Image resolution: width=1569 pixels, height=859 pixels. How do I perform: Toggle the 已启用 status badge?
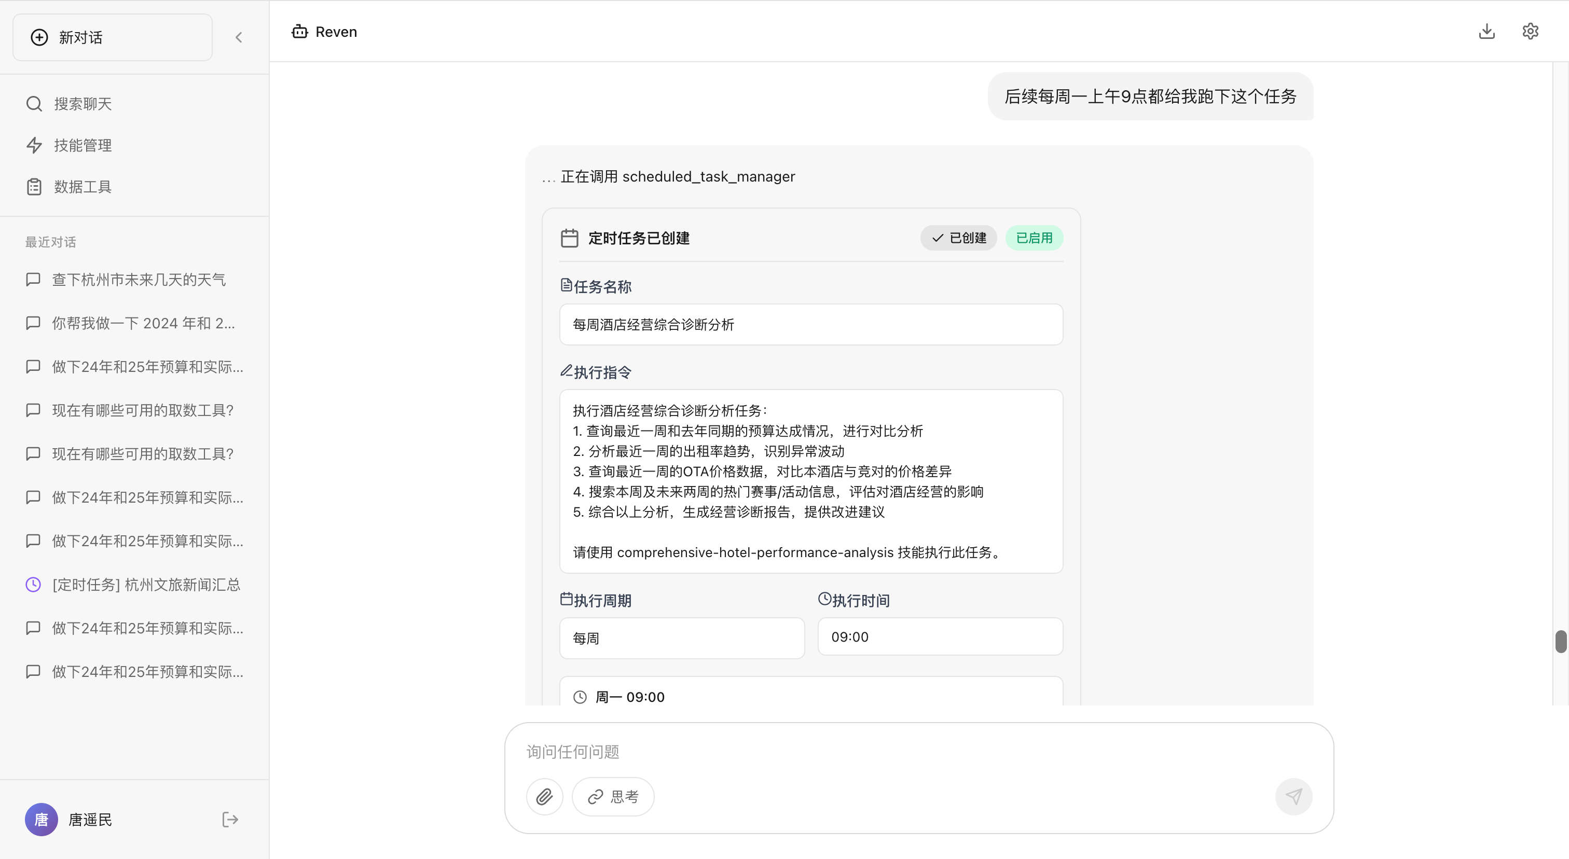coord(1034,238)
